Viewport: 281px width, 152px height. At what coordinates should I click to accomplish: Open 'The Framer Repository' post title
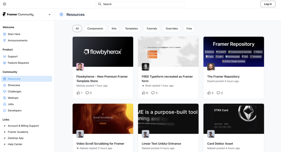pos(223,77)
